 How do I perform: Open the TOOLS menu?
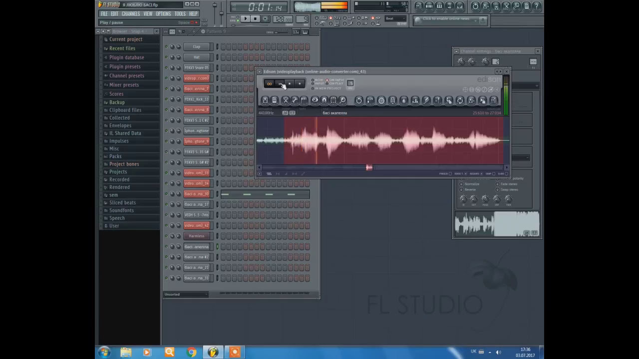180,14
